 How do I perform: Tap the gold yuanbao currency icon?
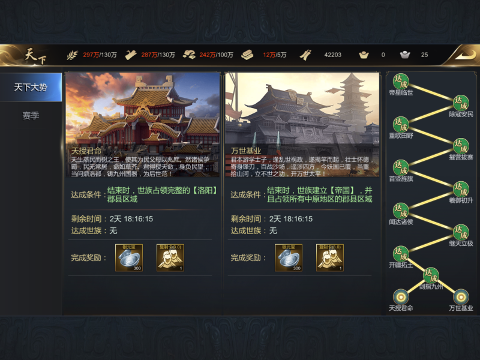point(364,55)
